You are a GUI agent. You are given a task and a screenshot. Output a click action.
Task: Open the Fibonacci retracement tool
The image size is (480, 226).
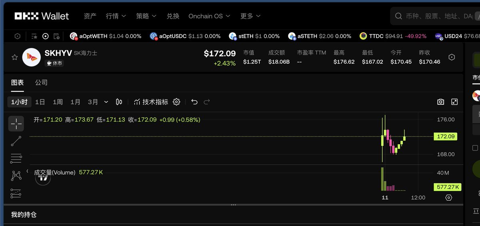[x=16, y=158]
